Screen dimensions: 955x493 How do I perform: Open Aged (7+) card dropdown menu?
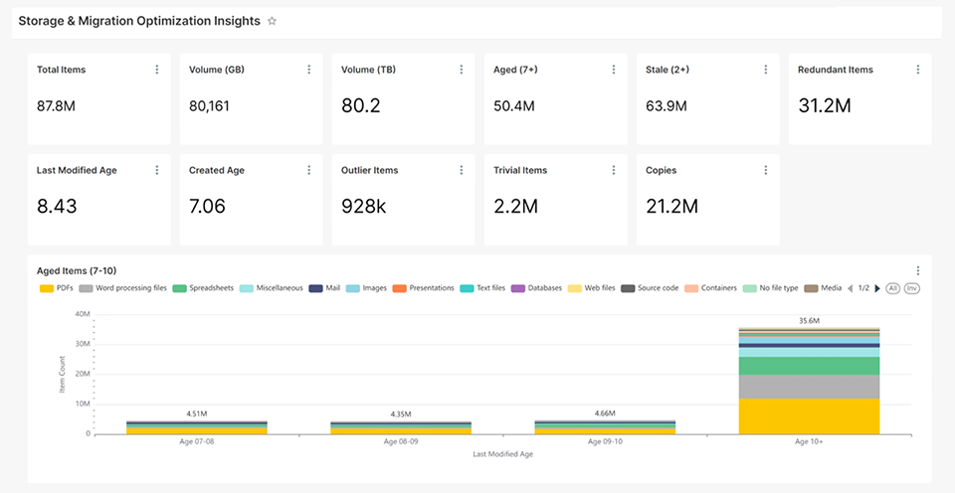point(613,70)
